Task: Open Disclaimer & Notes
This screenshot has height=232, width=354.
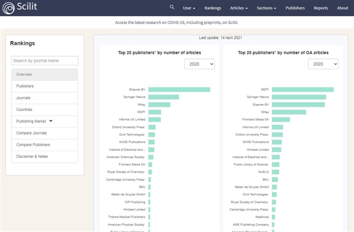Action: (x=45, y=157)
